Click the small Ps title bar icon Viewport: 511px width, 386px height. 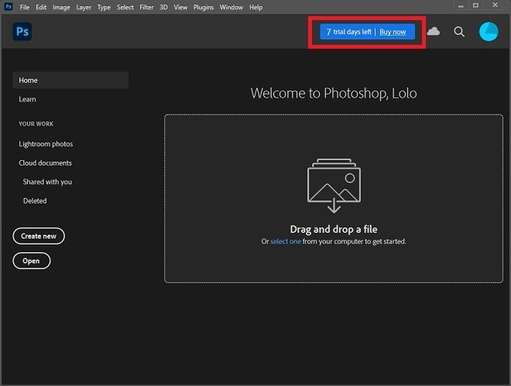point(9,6)
